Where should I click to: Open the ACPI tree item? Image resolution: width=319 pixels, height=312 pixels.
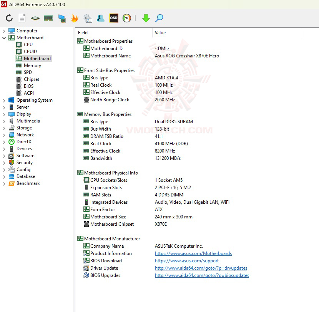[x=29, y=93]
